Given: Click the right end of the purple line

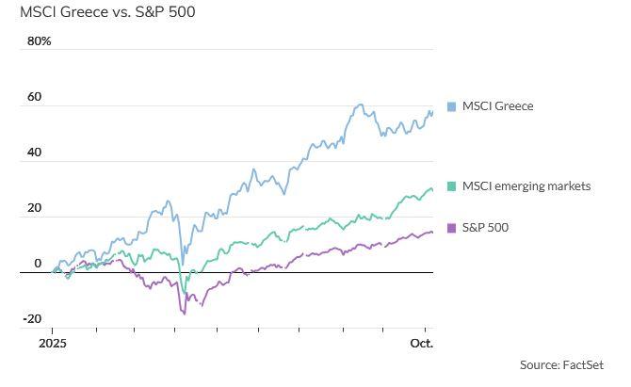Looking at the screenshot, I should [x=432, y=232].
